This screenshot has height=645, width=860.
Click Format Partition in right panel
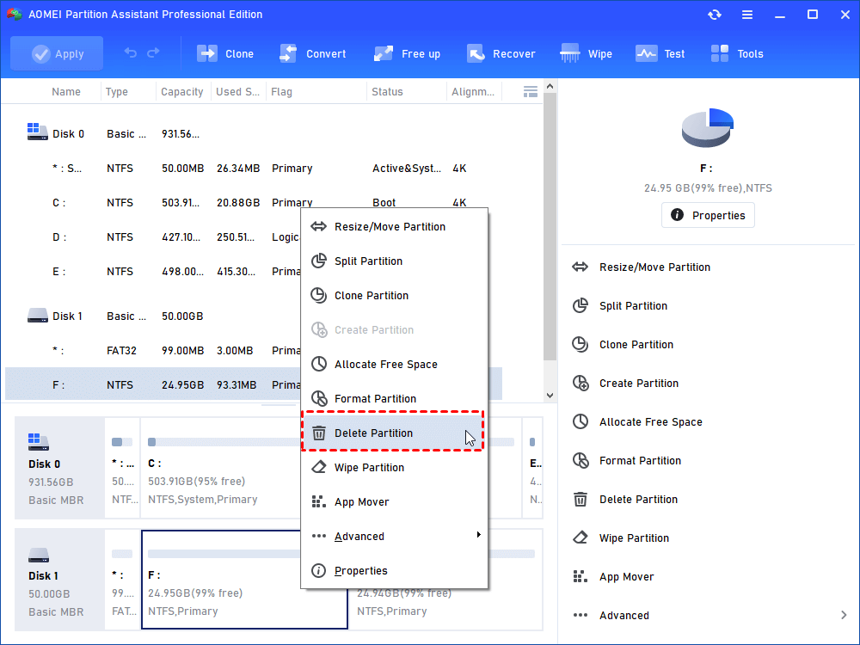pos(708,460)
